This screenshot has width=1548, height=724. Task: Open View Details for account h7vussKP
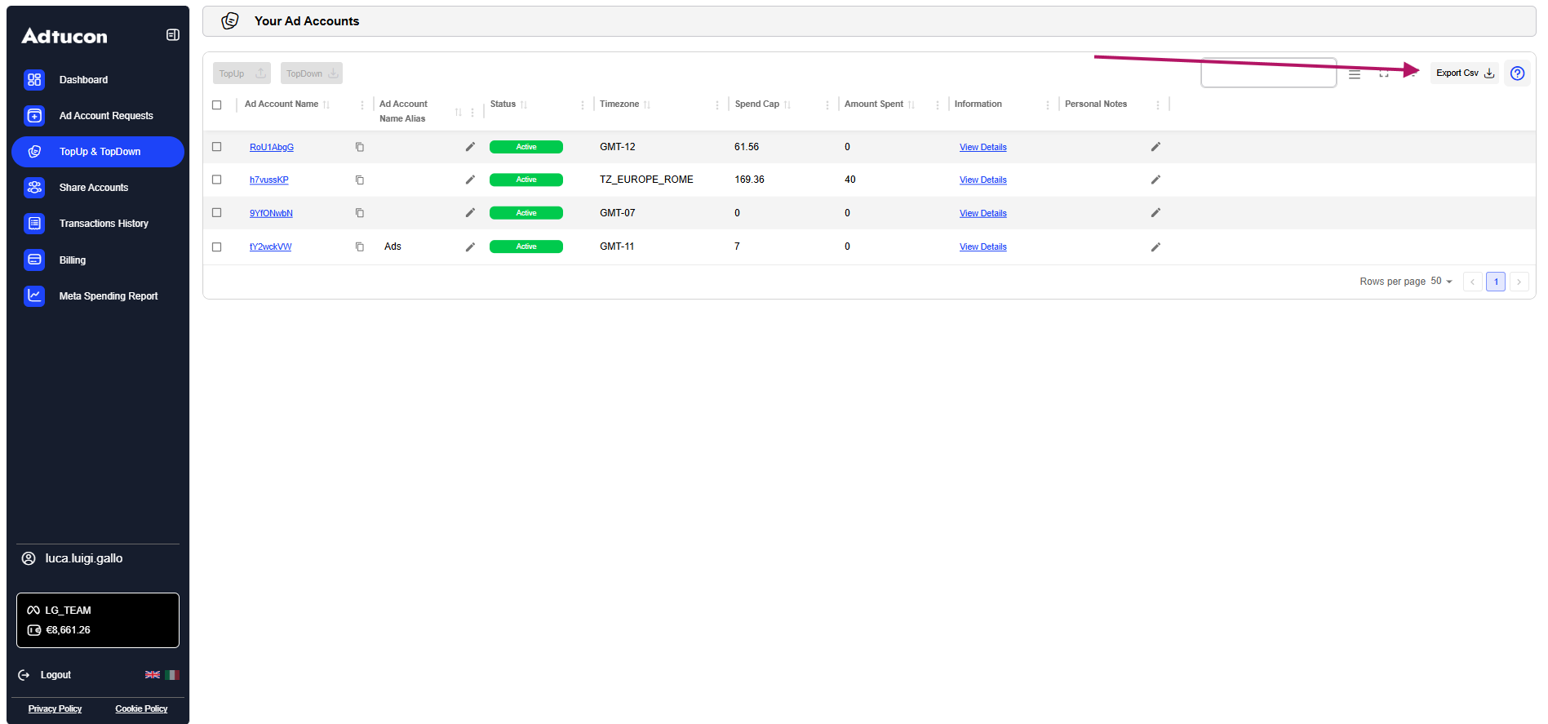tap(982, 180)
